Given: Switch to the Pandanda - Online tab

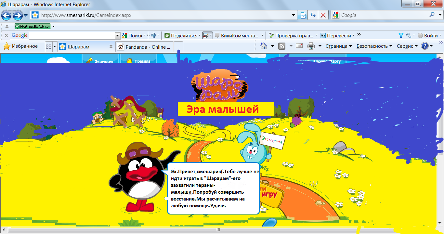Looking at the screenshot, I should pyautogui.click(x=144, y=47).
